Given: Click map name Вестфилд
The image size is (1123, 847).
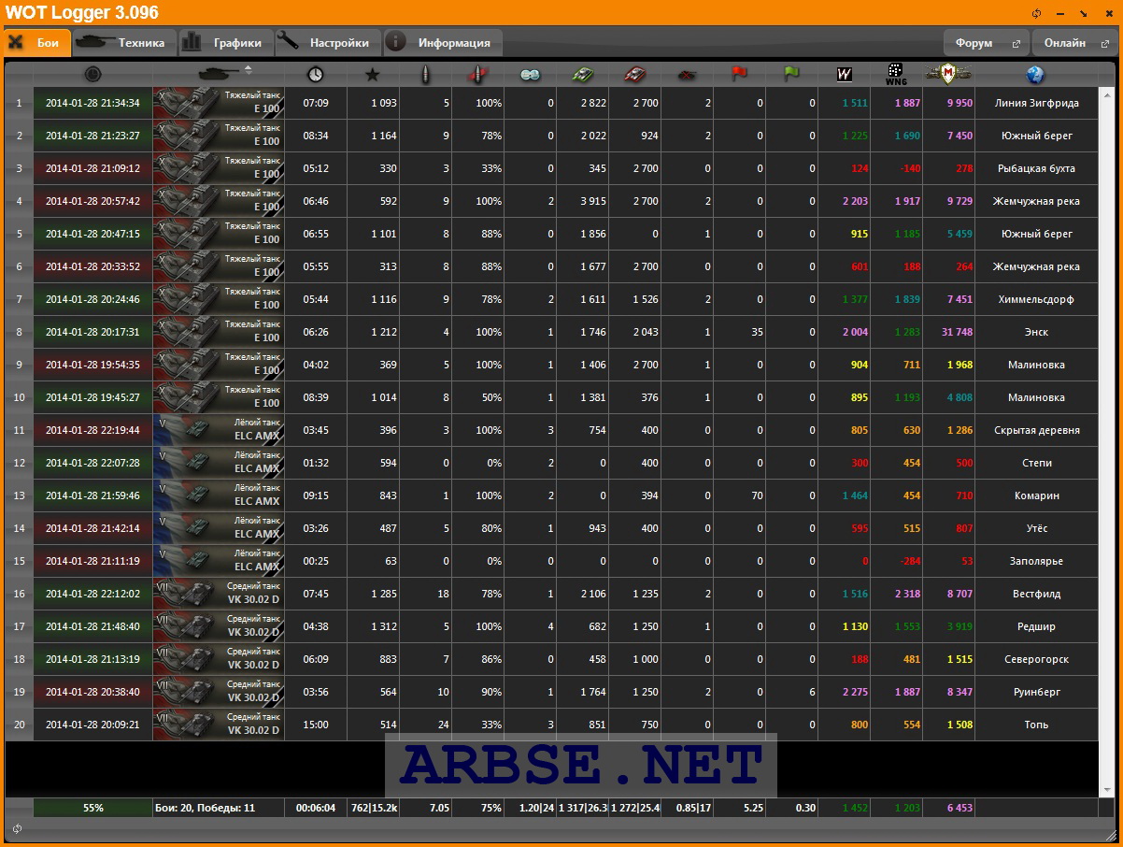Looking at the screenshot, I should pos(1036,594).
